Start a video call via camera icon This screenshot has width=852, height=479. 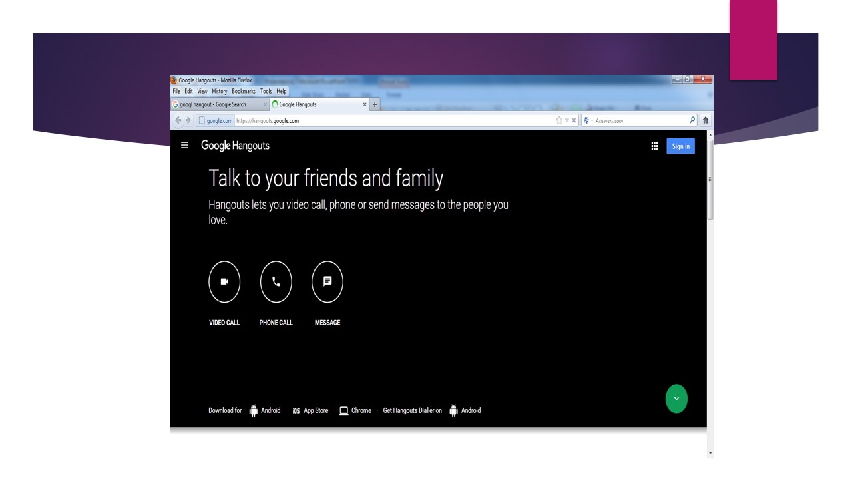[x=224, y=281]
